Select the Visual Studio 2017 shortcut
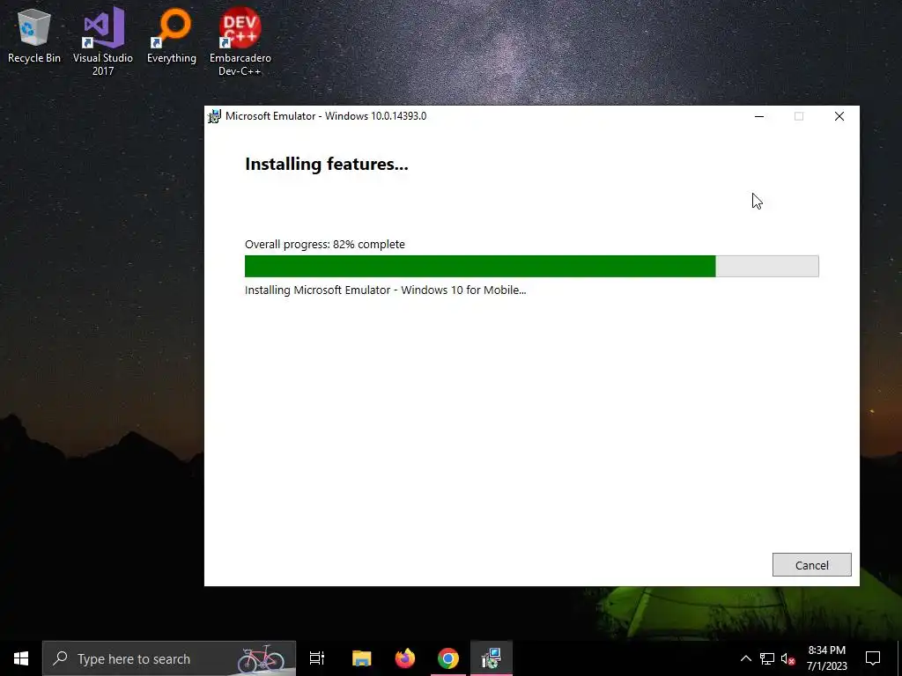 pos(103,41)
